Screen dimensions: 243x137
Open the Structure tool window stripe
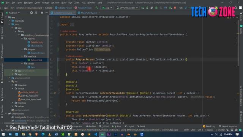(2, 94)
